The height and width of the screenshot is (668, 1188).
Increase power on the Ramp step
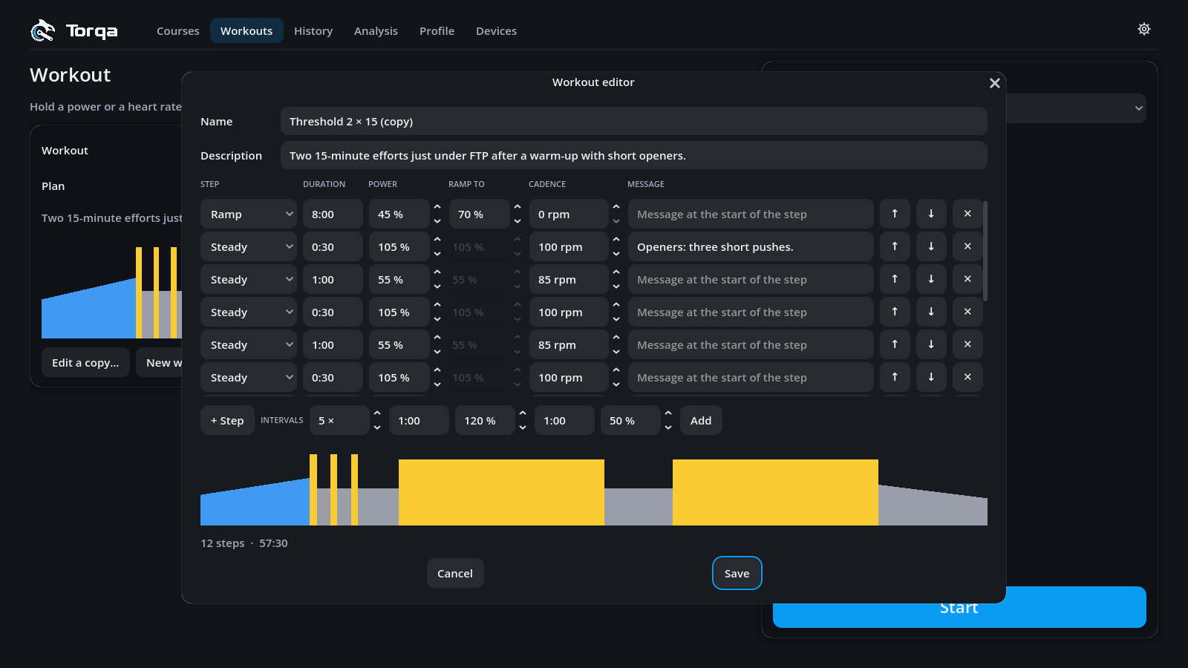point(437,207)
